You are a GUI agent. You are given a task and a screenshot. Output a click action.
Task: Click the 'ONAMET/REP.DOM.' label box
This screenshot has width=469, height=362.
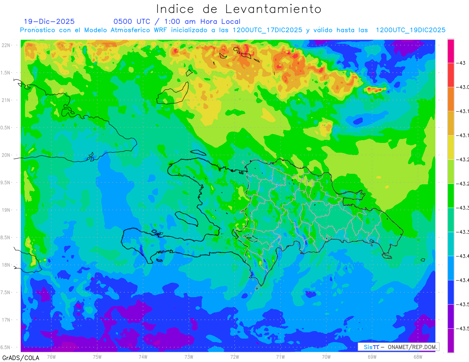coord(399,347)
